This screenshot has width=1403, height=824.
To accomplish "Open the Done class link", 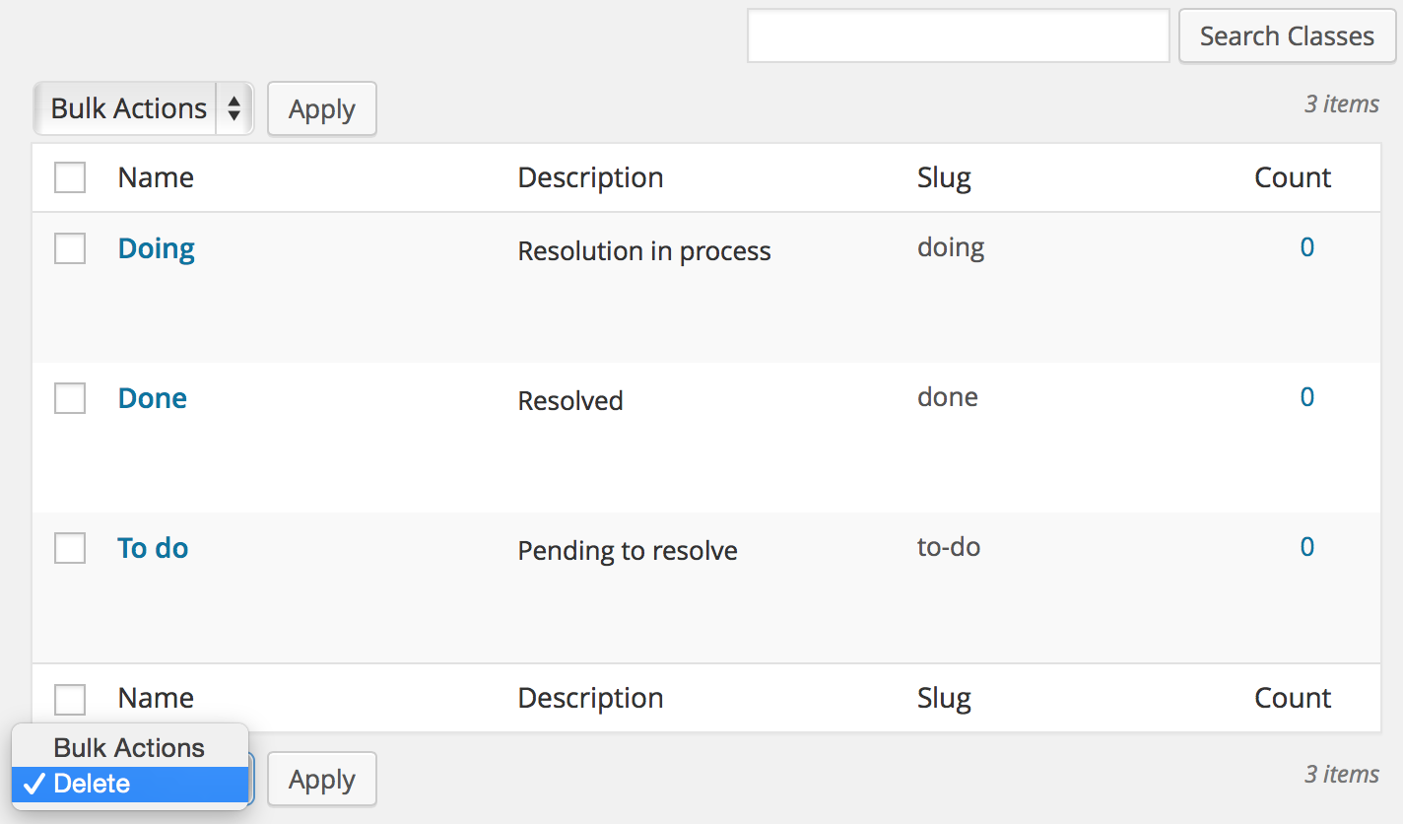I will tap(153, 398).
